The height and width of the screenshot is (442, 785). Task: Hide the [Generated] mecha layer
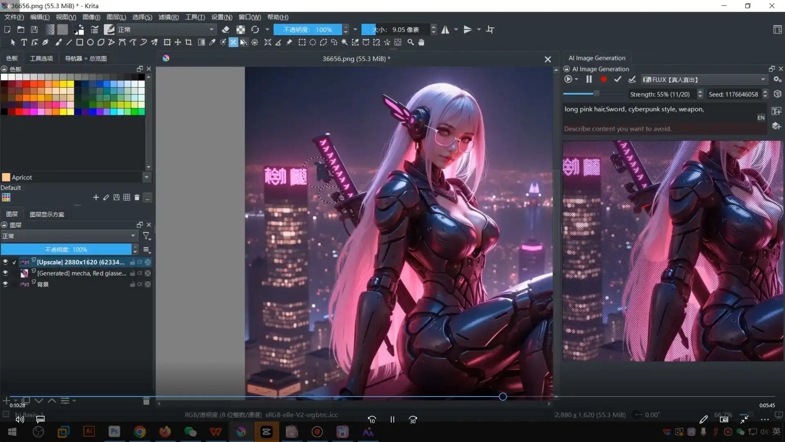(5, 273)
